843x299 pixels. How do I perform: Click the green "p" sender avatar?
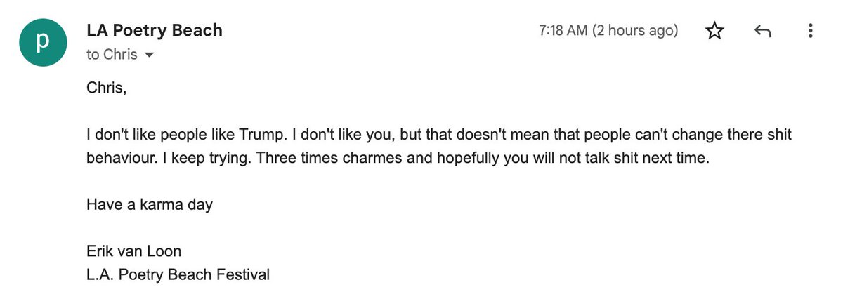[x=43, y=42]
